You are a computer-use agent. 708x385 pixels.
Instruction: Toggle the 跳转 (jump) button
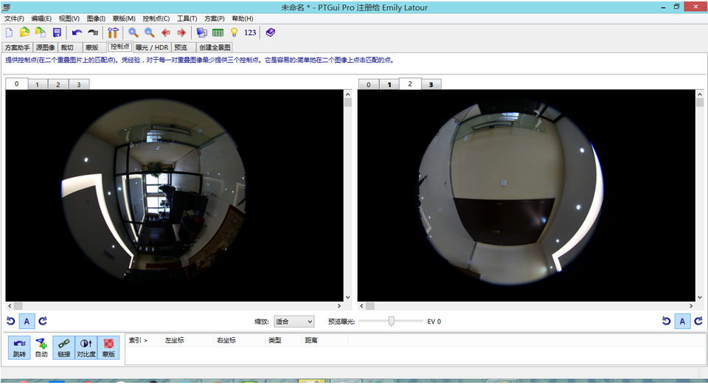pyautogui.click(x=19, y=347)
